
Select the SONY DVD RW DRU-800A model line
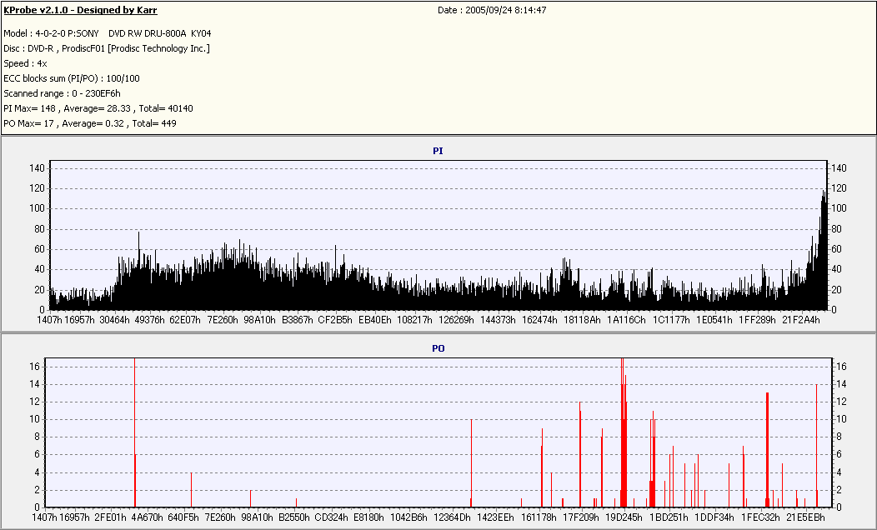[x=107, y=33]
